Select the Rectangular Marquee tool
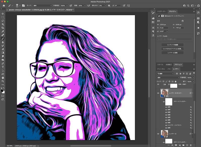Screen dimensions: 201x147 click(3, 17)
